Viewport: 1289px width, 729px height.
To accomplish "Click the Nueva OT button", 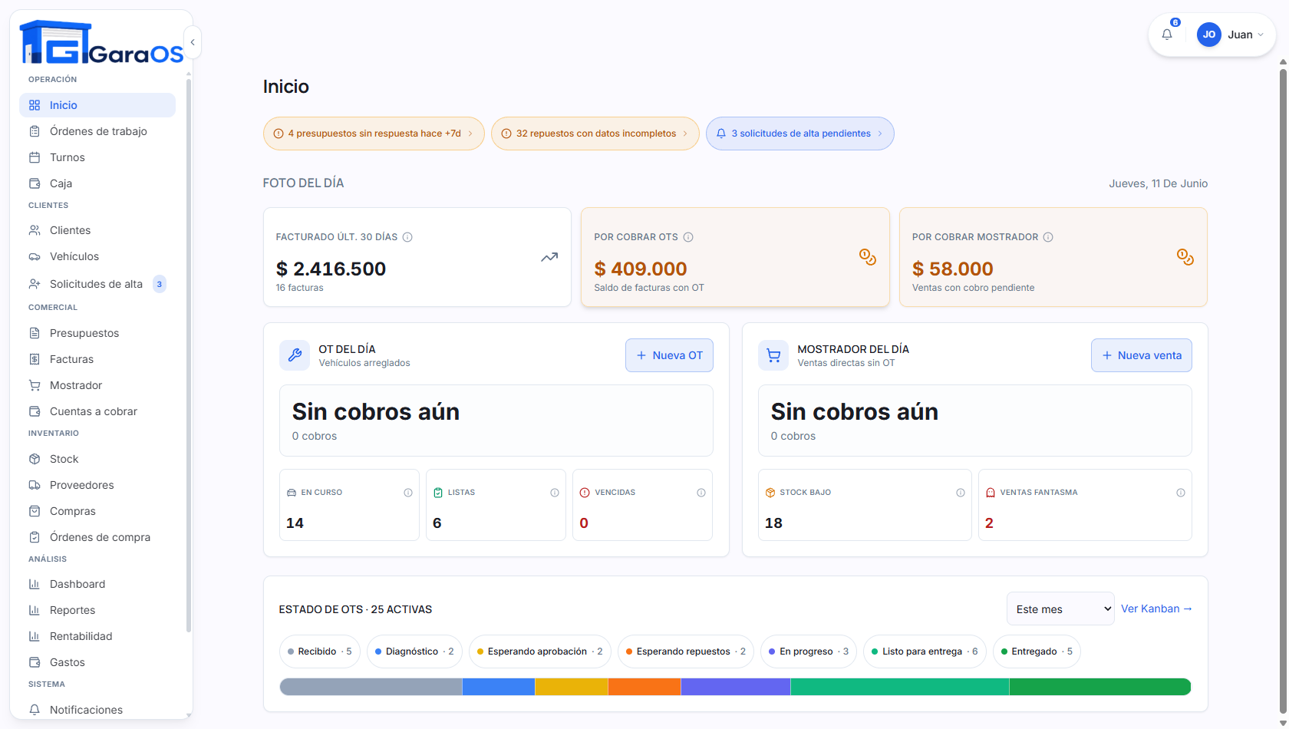I will pyautogui.click(x=669, y=355).
